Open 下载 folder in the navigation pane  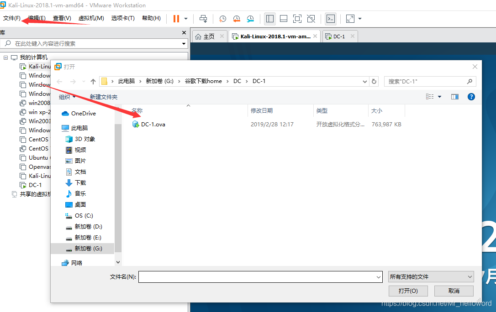coord(76,182)
